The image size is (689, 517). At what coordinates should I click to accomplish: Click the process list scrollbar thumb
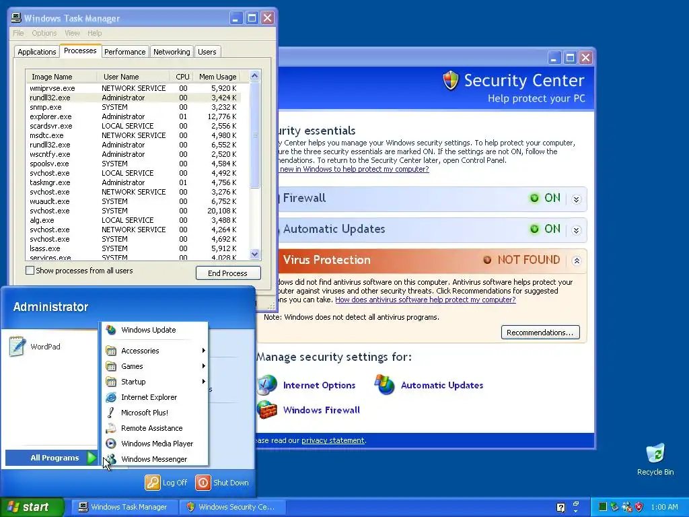coord(254,135)
